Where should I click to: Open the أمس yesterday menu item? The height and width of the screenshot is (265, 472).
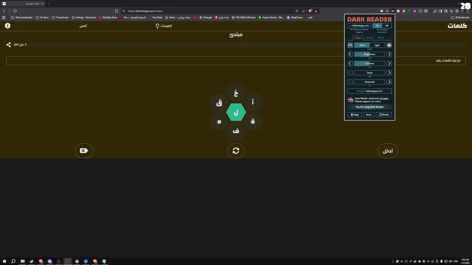(83, 26)
